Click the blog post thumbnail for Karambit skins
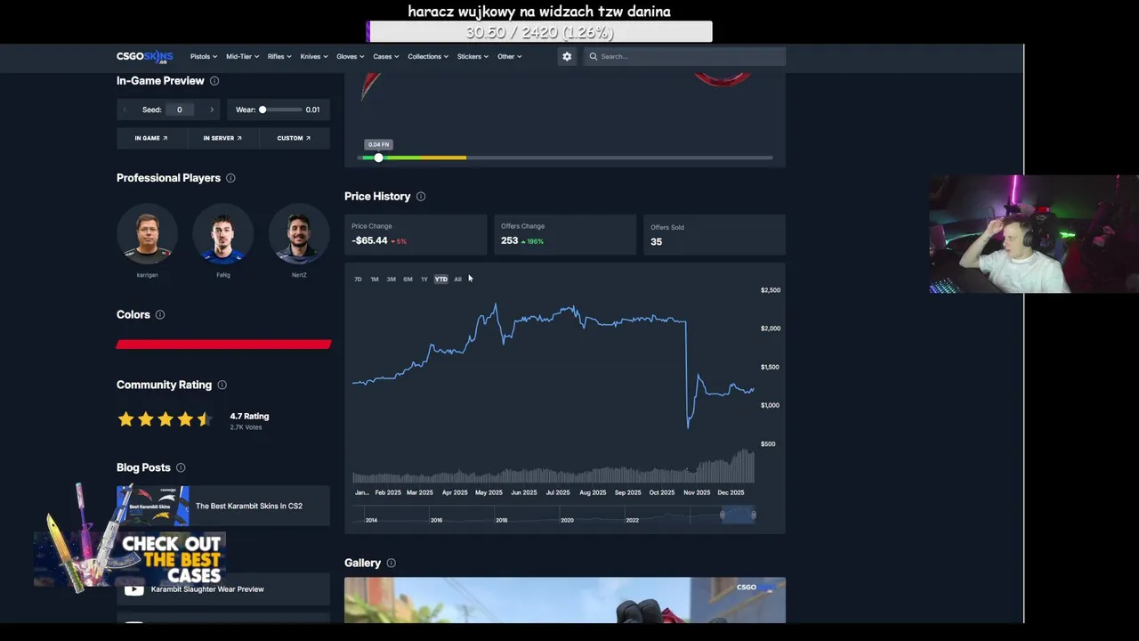 pos(153,506)
